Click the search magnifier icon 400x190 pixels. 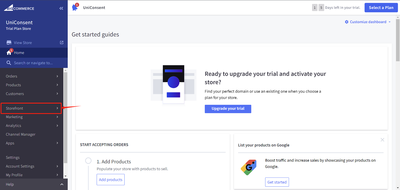click(9, 63)
